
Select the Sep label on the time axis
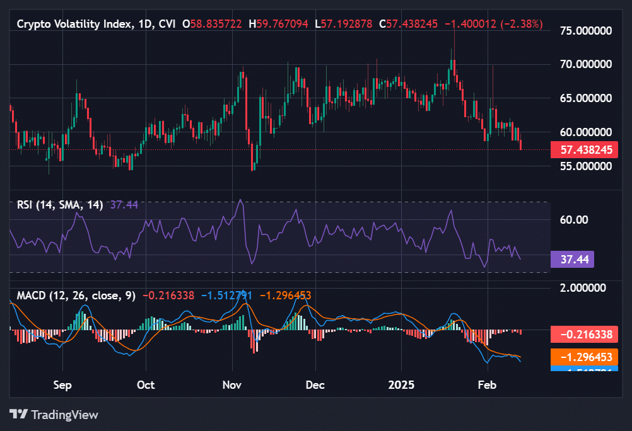click(62, 384)
